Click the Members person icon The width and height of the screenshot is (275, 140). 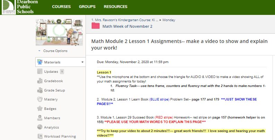pos(40,118)
